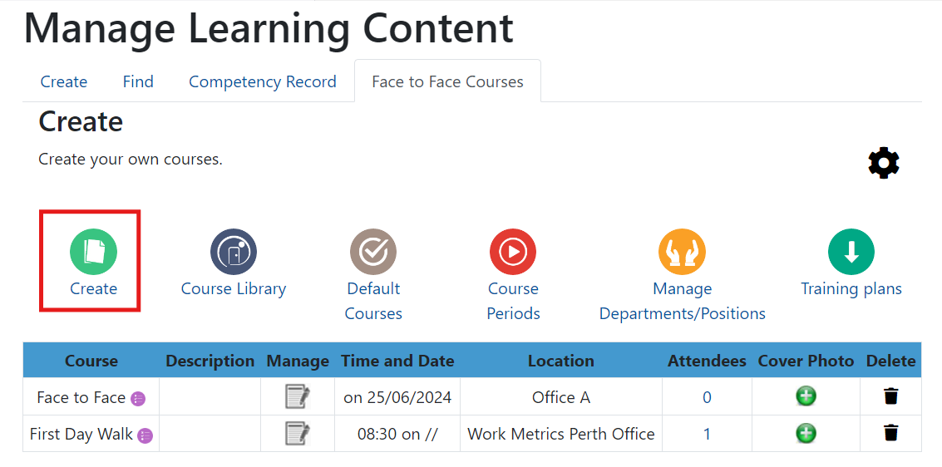Open attendees count 0 for Face to Face
The width and height of the screenshot is (942, 467).
point(707,397)
